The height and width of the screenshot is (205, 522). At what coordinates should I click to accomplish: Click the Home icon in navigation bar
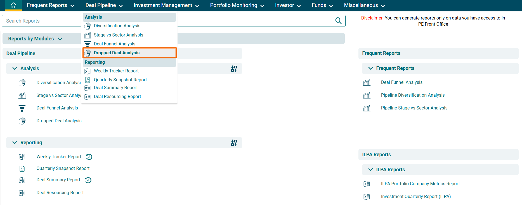[x=13, y=6]
